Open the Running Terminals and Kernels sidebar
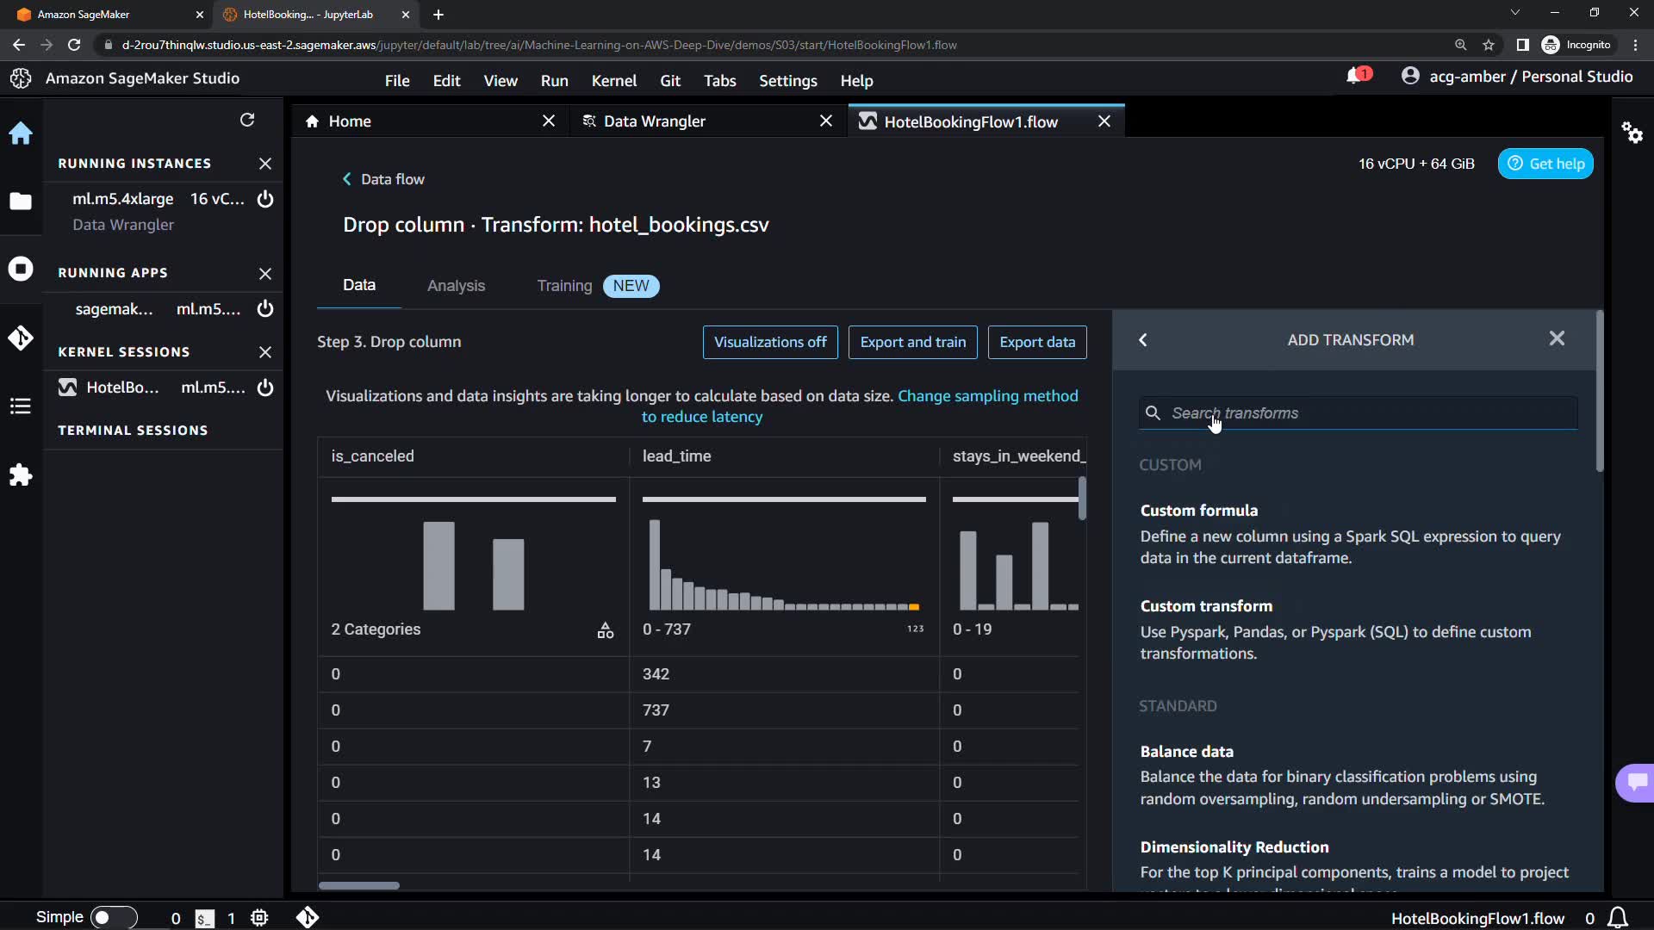1654x930 pixels. 21,269
